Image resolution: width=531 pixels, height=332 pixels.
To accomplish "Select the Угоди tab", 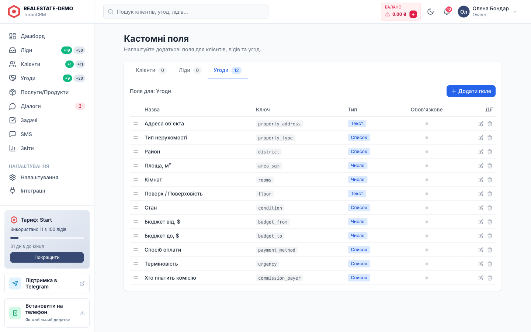I will coord(228,70).
